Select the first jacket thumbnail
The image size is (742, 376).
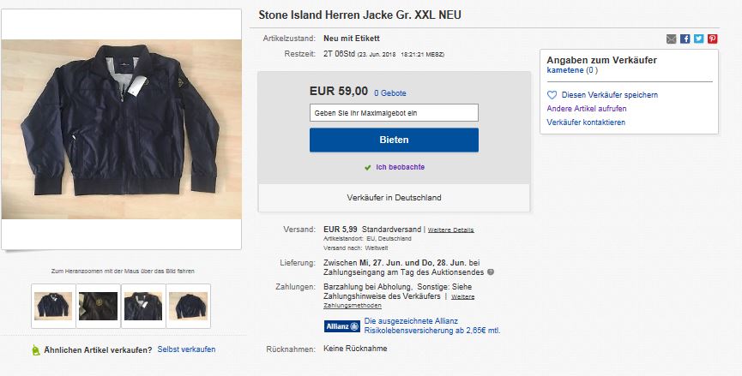[x=53, y=306]
